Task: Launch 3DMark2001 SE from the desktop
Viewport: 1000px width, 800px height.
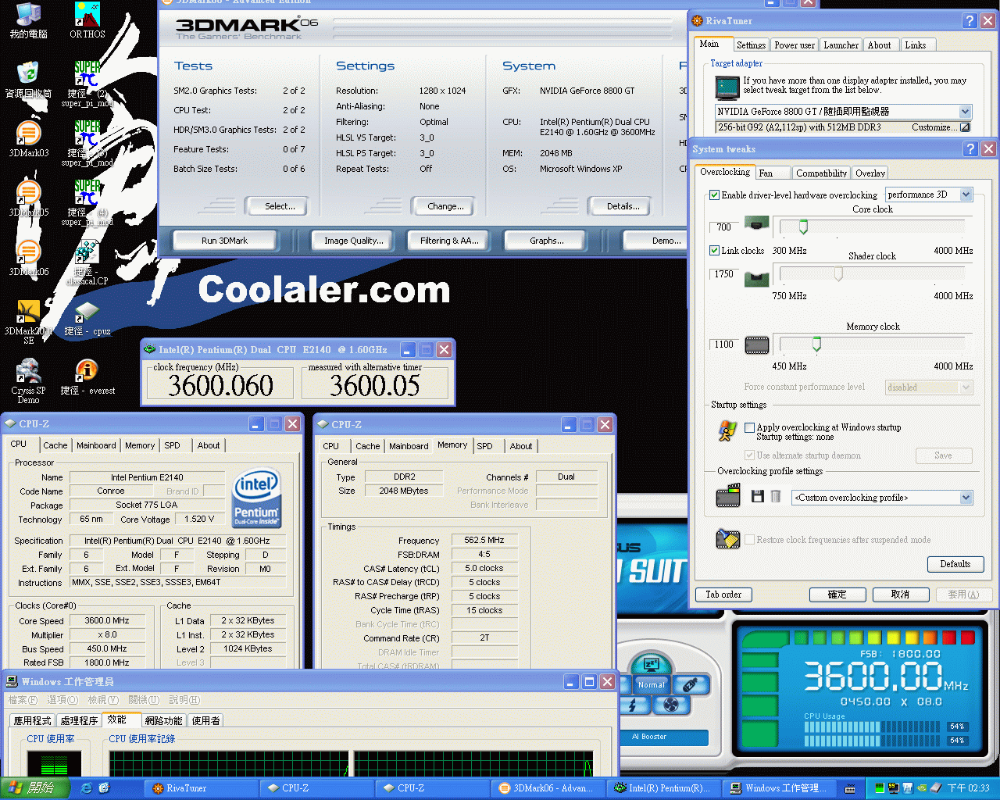Action: point(28,322)
